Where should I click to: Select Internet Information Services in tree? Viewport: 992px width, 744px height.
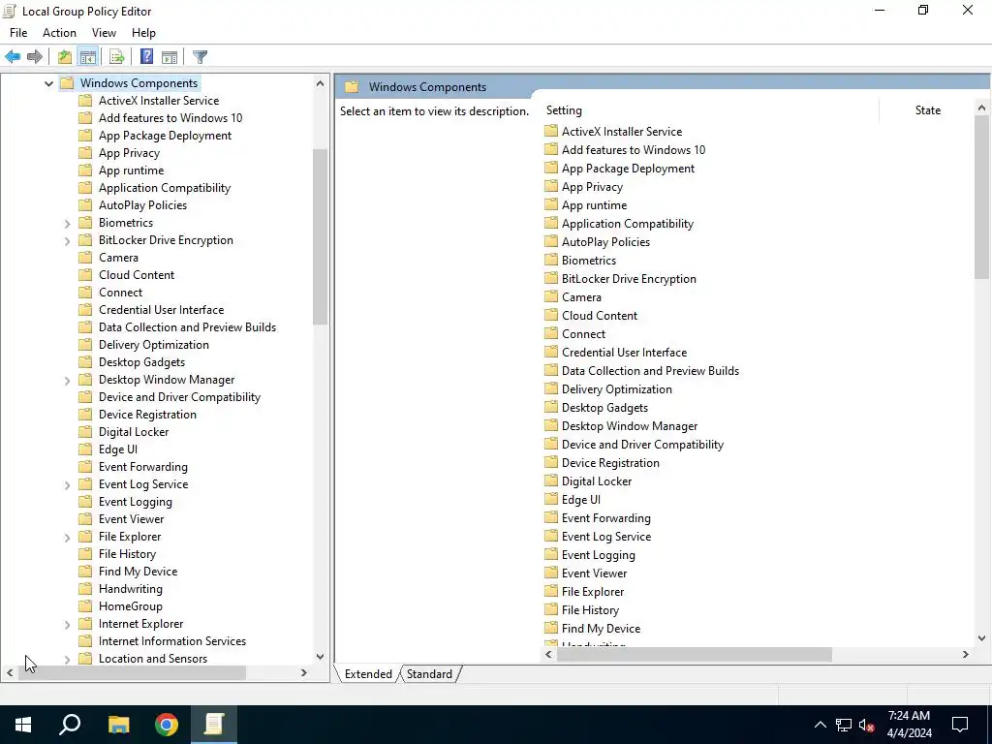coord(172,641)
